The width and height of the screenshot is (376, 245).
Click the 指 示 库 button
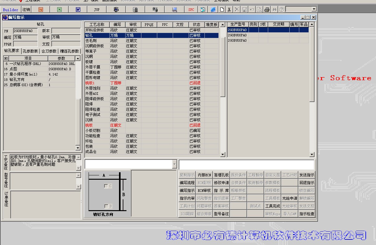coord(221,191)
